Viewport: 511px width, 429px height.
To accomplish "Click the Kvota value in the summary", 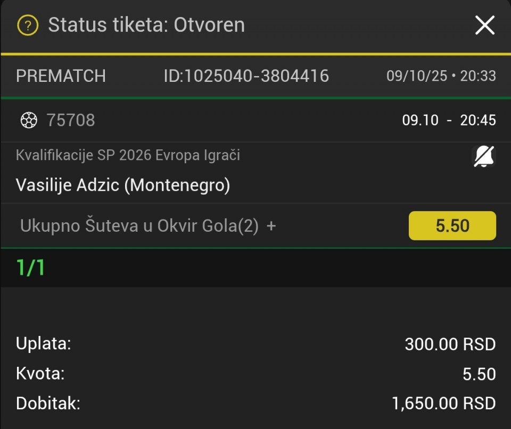I will tap(479, 374).
